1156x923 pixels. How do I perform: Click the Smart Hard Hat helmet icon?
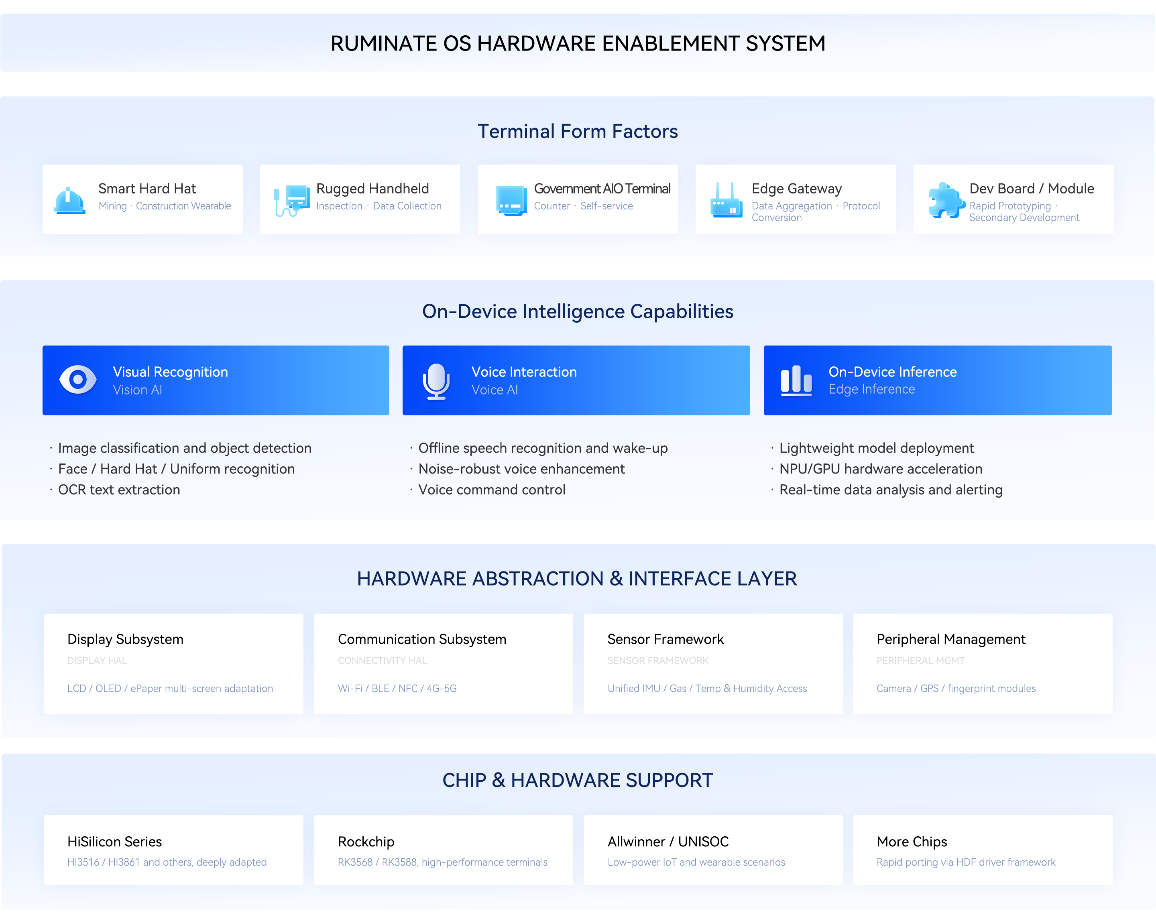coord(70,201)
